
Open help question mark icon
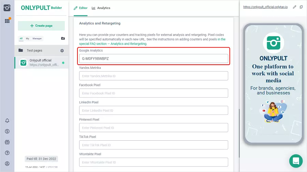click(7, 153)
